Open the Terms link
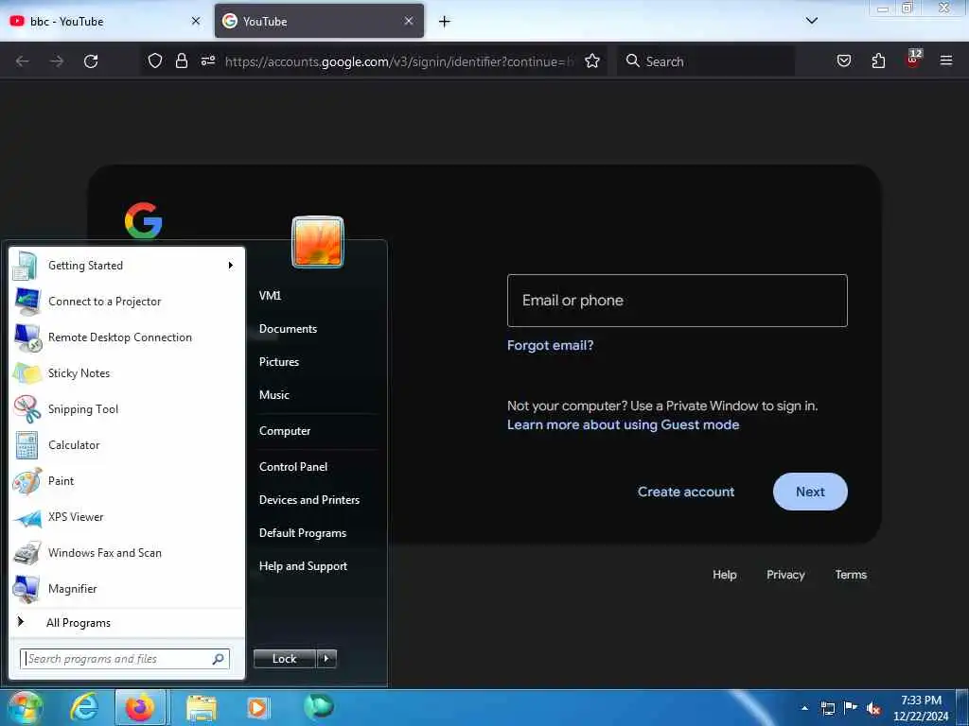This screenshot has height=726, width=969. (x=851, y=575)
